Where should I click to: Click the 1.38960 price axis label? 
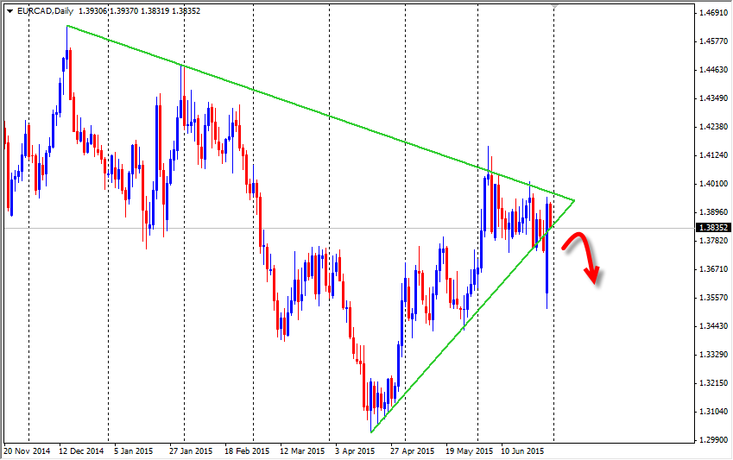coord(713,212)
